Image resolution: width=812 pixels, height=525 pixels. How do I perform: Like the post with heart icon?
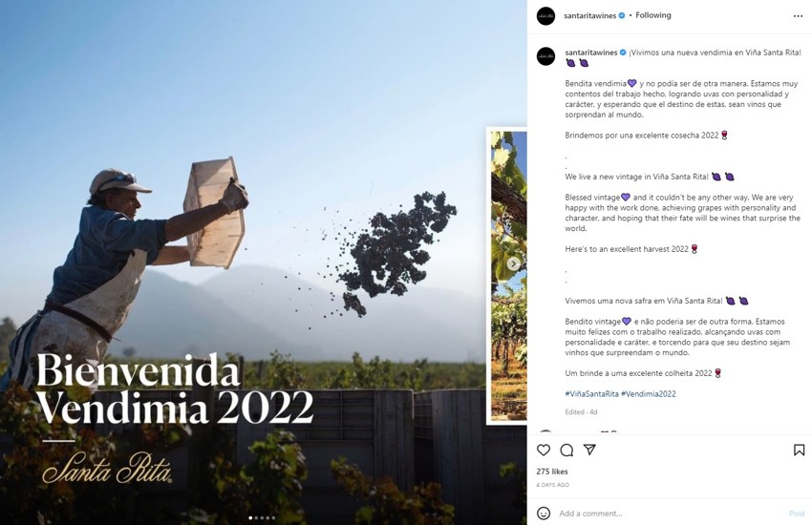[x=544, y=450]
